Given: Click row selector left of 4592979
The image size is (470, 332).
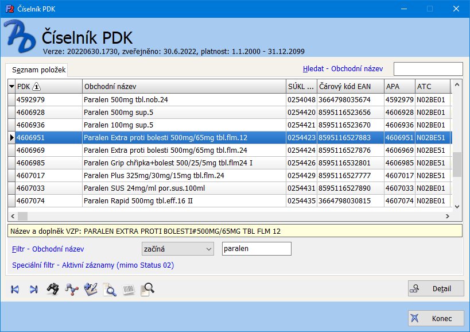Looking at the screenshot, I should 11,99.
